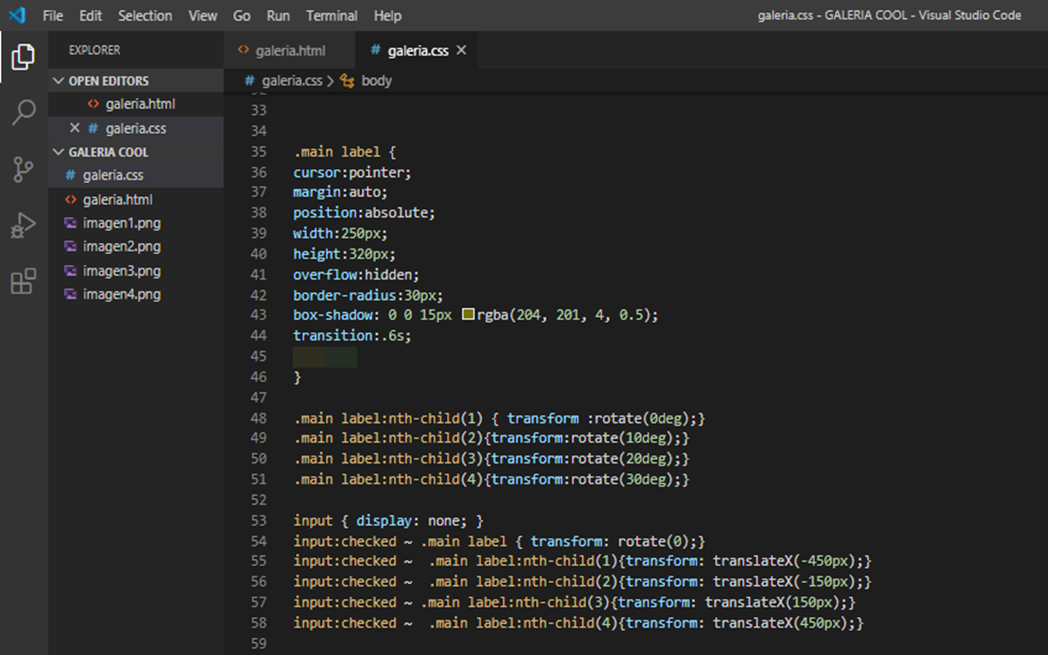Open the Go menu in the menu bar

pyautogui.click(x=242, y=15)
